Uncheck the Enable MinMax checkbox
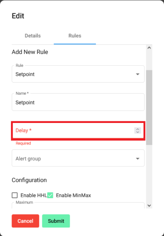 [50, 195]
